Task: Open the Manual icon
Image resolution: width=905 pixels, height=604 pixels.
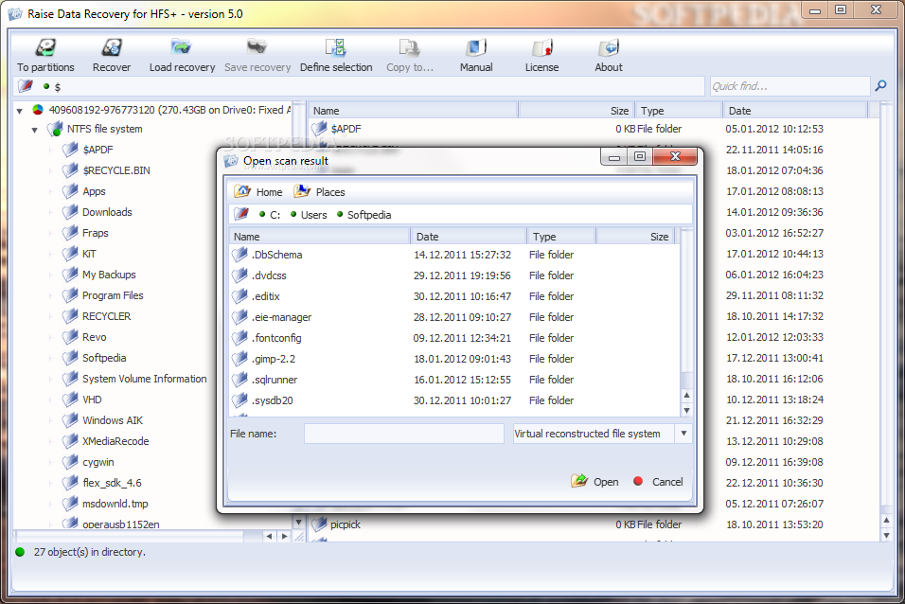Action: pos(476,47)
